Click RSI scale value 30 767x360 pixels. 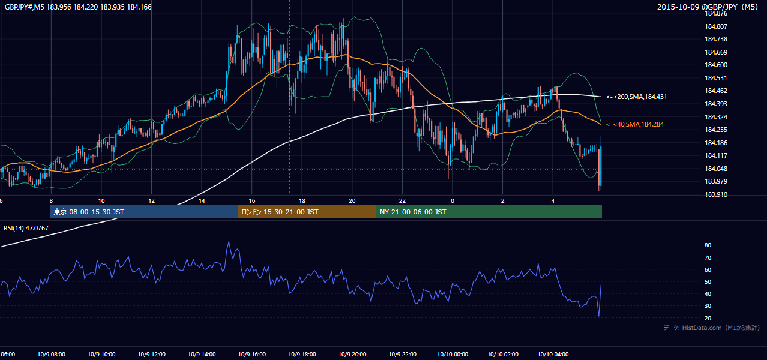[708, 305]
